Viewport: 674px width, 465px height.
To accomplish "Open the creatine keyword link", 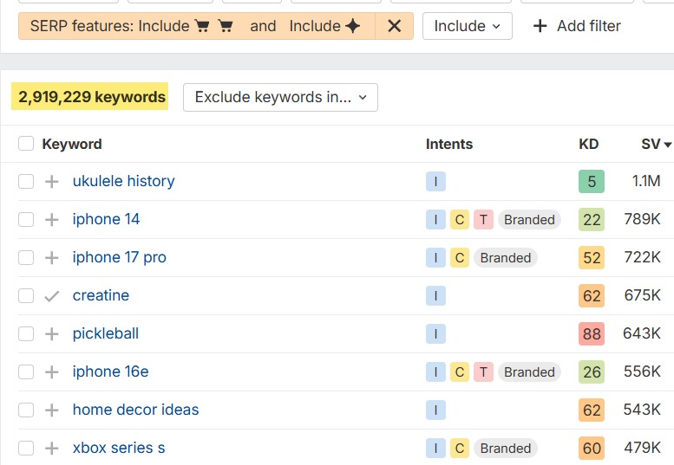I will pos(101,295).
